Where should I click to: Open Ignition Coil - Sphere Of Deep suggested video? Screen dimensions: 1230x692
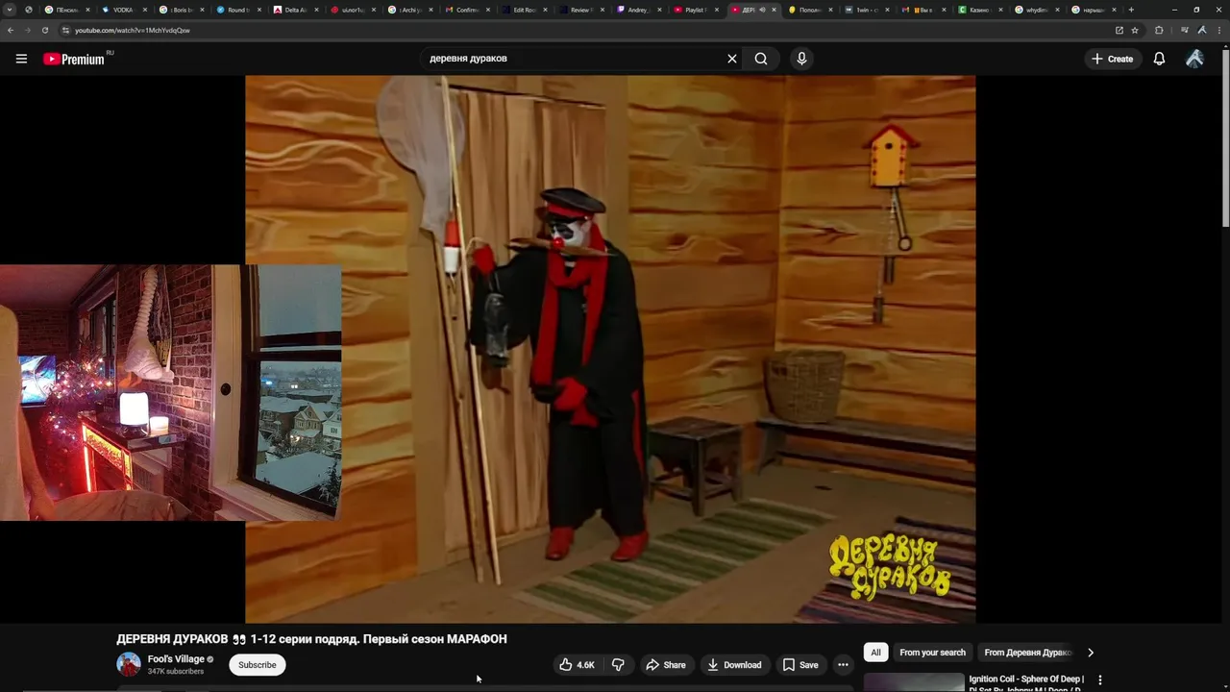[x=1026, y=683]
